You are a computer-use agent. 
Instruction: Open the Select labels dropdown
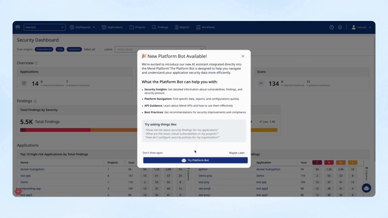tap(160, 49)
